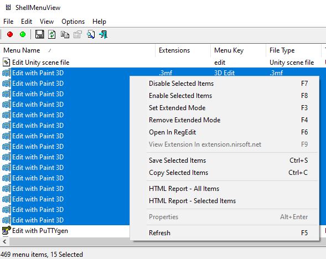326x259 pixels.
Task: Click the PuTTYgen row icon
Action: tap(7, 231)
